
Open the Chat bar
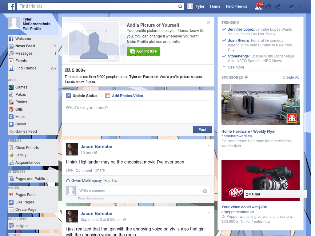[x=275, y=194]
